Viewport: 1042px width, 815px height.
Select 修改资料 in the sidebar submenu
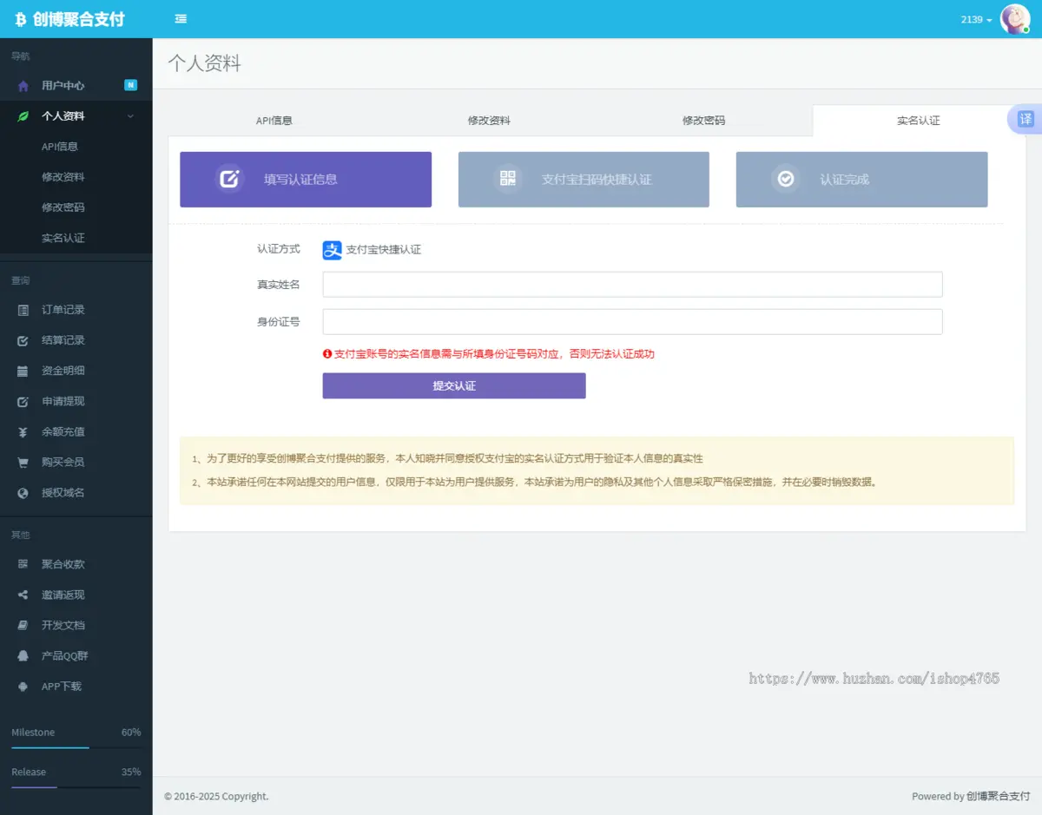63,177
